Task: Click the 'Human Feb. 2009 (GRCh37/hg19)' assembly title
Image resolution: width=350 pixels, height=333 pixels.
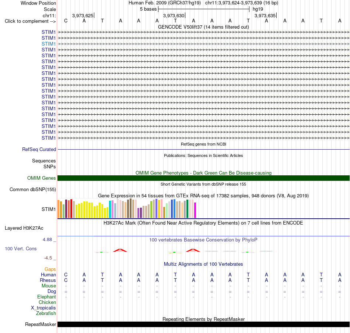Action: pos(165,3)
